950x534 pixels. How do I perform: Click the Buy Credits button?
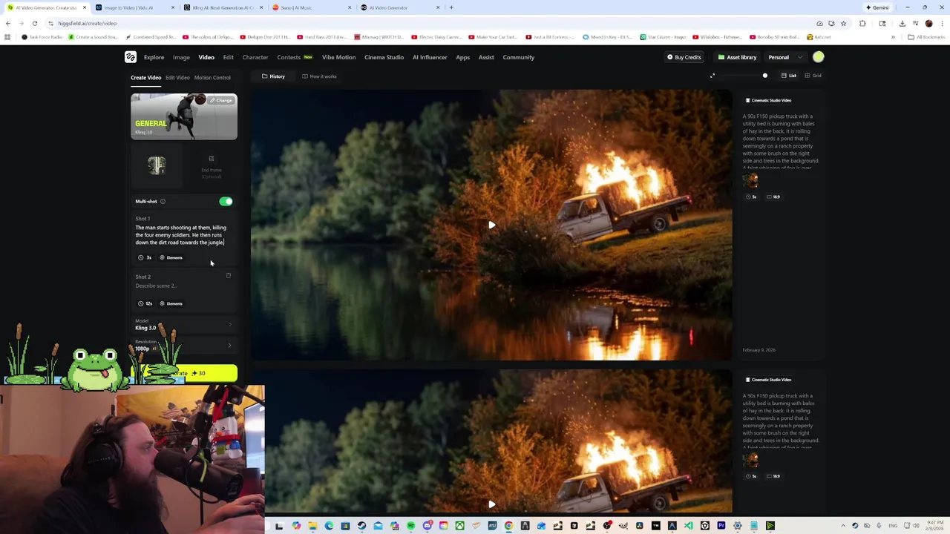684,57
